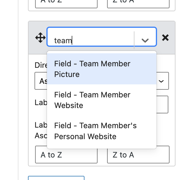Click the 'Z to A' field in the card above

(x=138, y=4)
